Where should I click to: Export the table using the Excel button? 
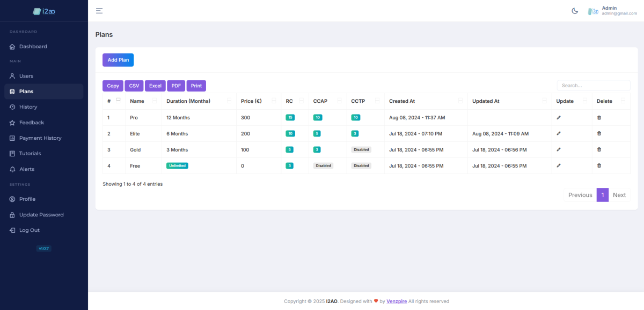(155, 86)
